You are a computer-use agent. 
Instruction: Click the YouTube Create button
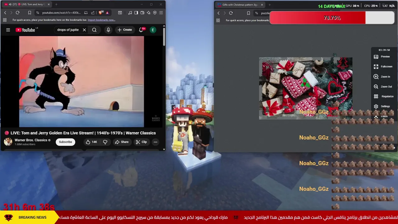125,30
